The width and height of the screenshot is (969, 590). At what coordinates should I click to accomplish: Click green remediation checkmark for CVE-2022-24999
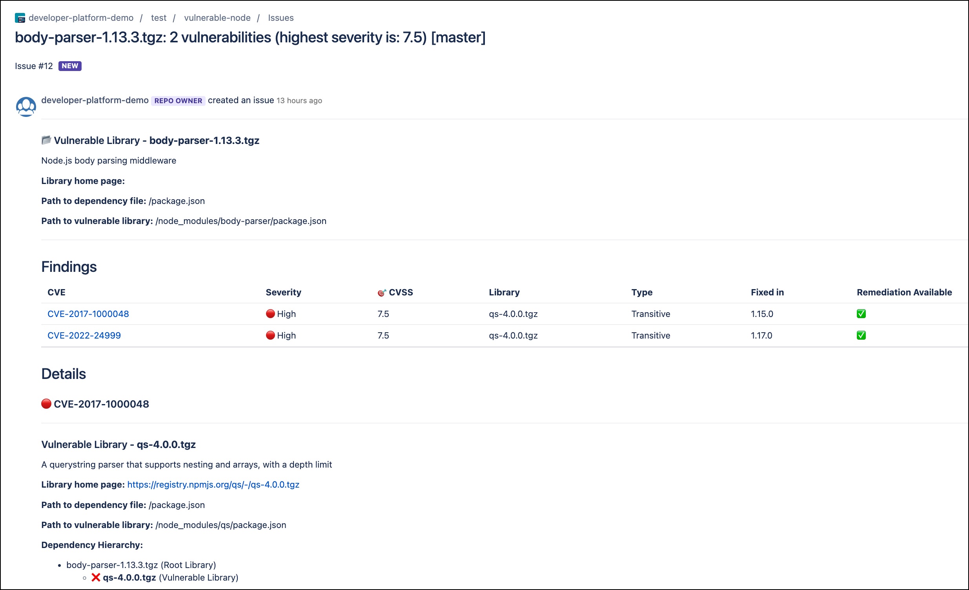click(x=861, y=335)
